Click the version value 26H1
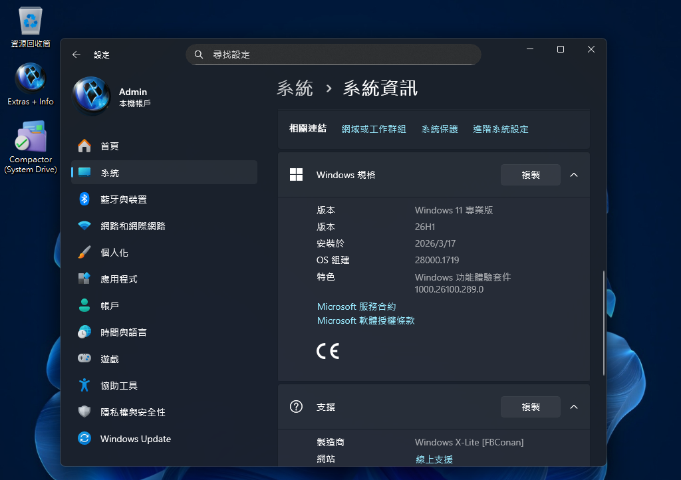This screenshot has width=681, height=480. 425,227
